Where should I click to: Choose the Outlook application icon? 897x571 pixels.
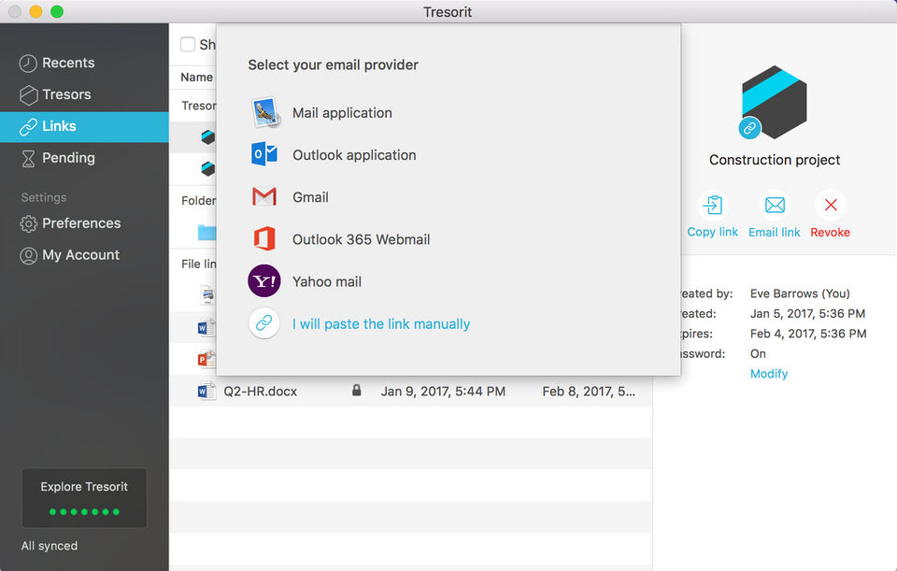[264, 154]
